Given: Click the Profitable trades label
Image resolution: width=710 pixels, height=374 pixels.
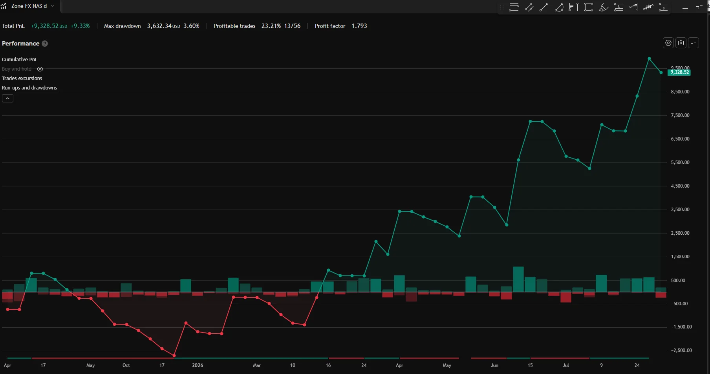Looking at the screenshot, I should pos(234,26).
